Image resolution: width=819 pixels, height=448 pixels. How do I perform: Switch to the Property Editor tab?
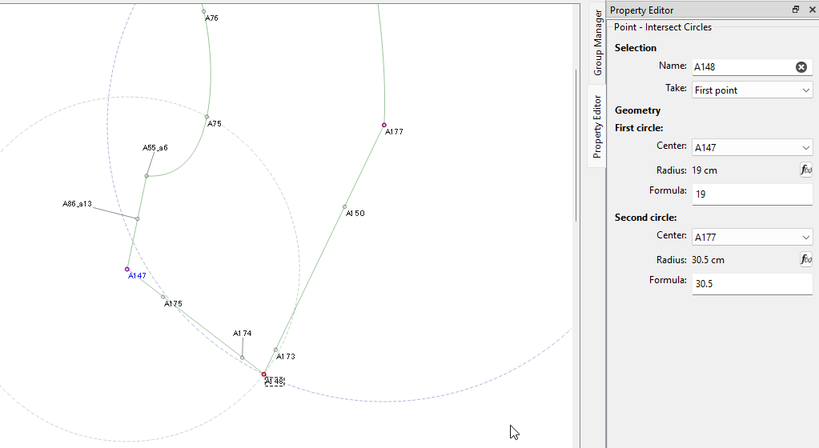click(x=597, y=126)
